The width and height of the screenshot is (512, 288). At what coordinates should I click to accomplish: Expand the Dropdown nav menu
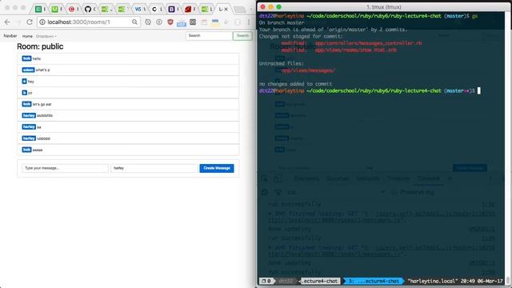[x=46, y=36]
